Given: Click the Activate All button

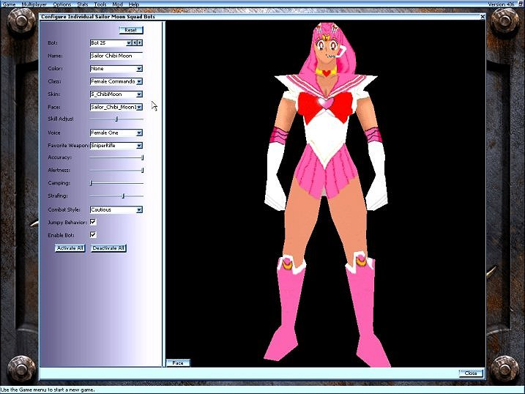Looking at the screenshot, I should 70,248.
